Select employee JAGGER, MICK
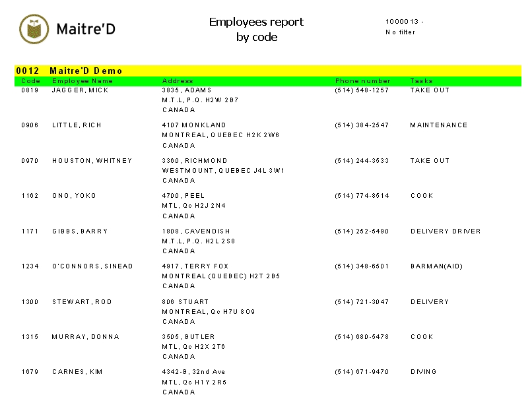The image size is (532, 395). [x=80, y=90]
